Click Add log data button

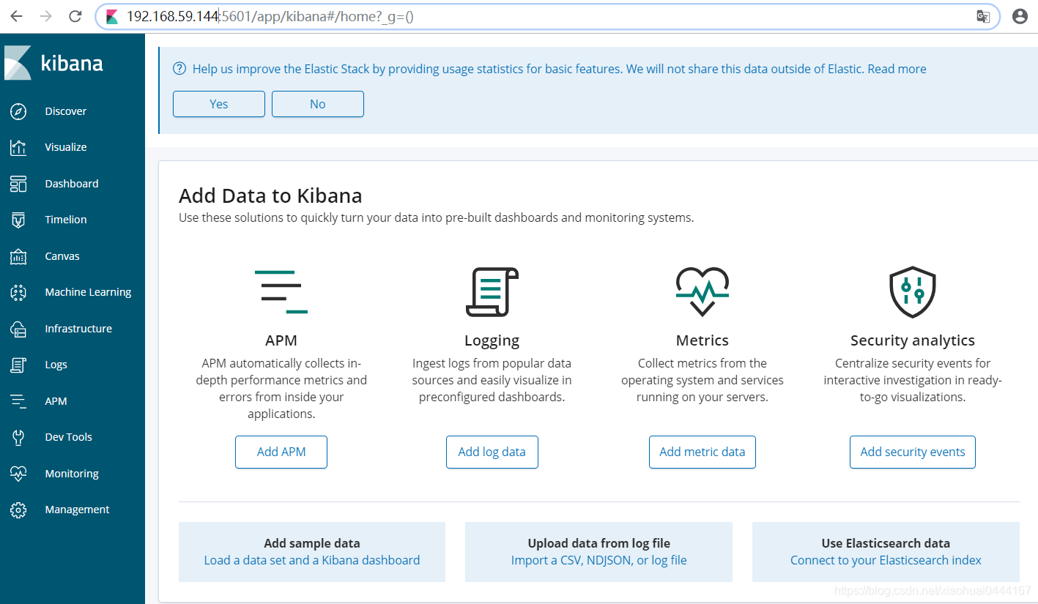pos(492,452)
